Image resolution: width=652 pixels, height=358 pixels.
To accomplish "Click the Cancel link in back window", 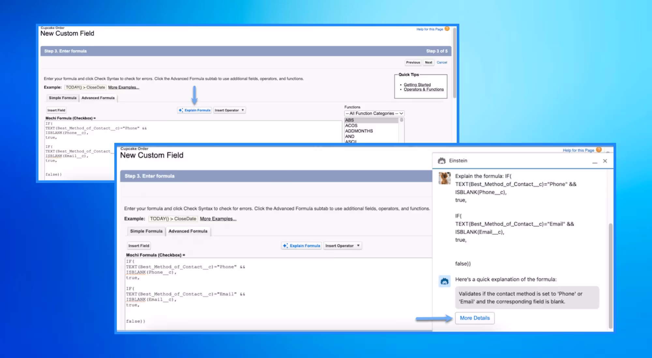I will coord(442,62).
